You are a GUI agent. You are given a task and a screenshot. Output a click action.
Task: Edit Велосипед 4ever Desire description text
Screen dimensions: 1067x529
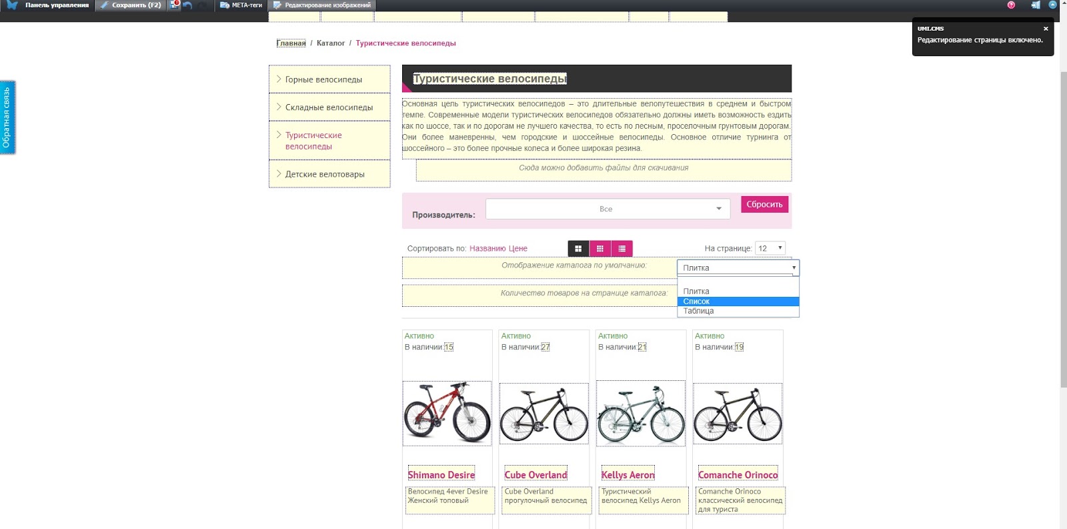click(450, 500)
